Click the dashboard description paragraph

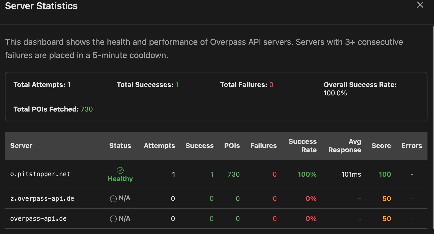coord(204,48)
